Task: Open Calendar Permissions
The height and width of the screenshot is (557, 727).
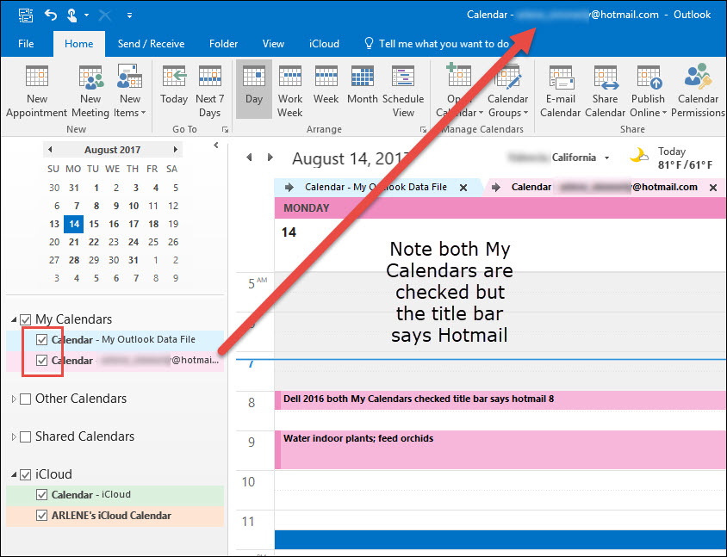Action: [698, 92]
